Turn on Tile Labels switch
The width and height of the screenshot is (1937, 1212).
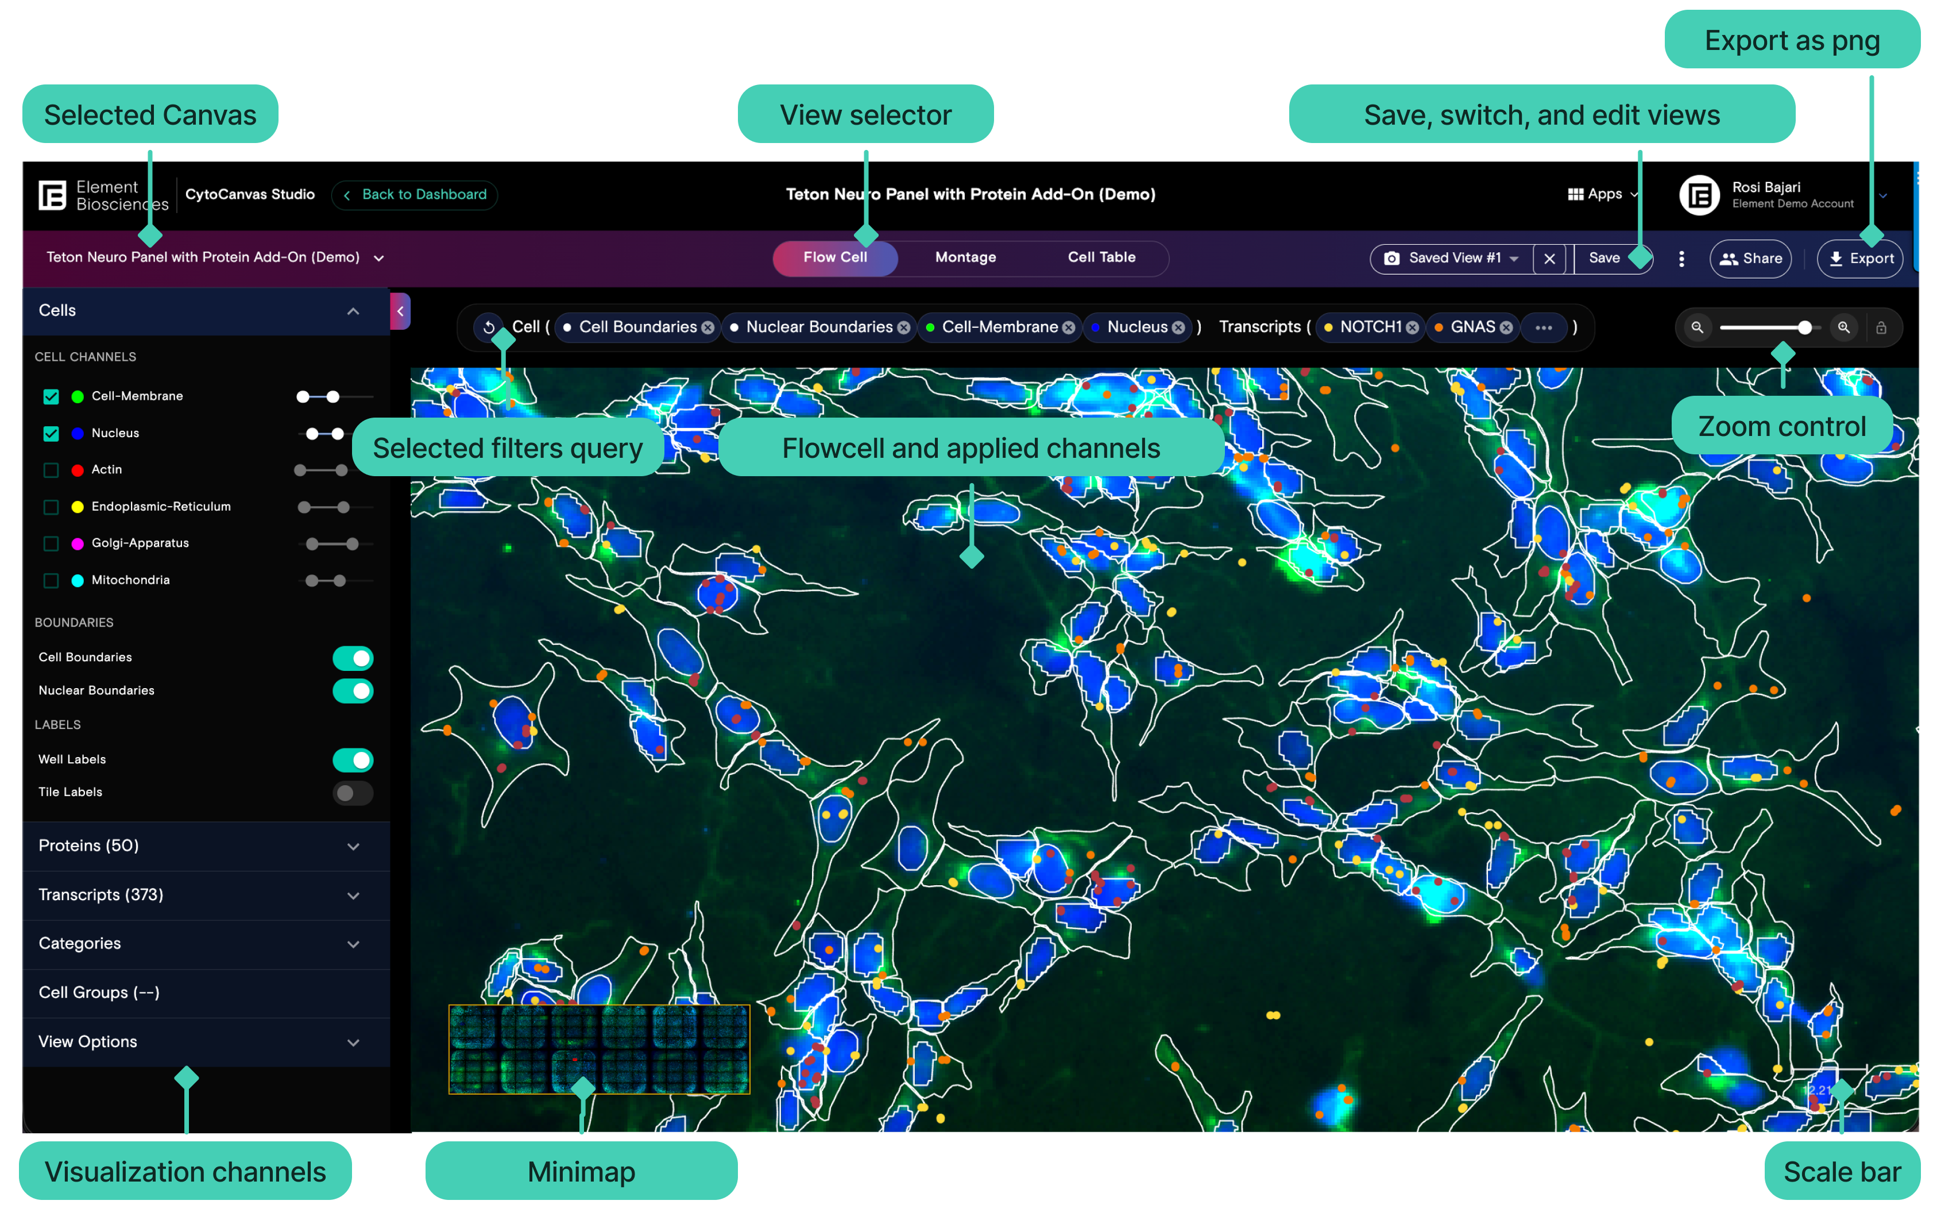point(353,794)
